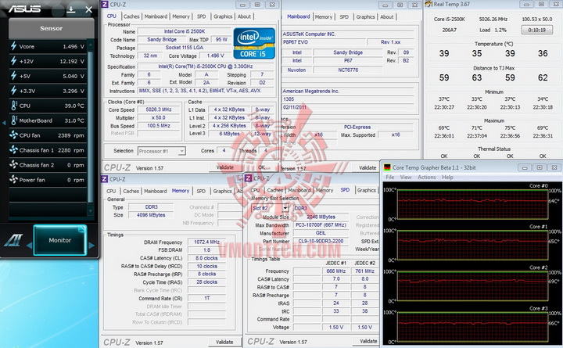
Task: Select Memory tab in bottom-left CPU-Z window
Action: pyautogui.click(x=181, y=191)
